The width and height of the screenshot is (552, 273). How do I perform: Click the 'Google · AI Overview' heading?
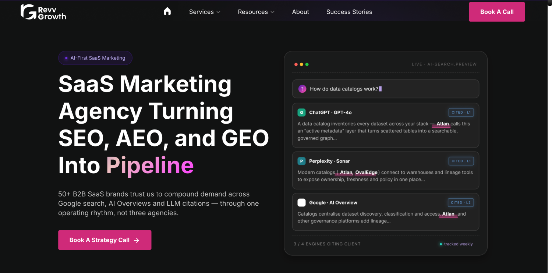(x=333, y=203)
